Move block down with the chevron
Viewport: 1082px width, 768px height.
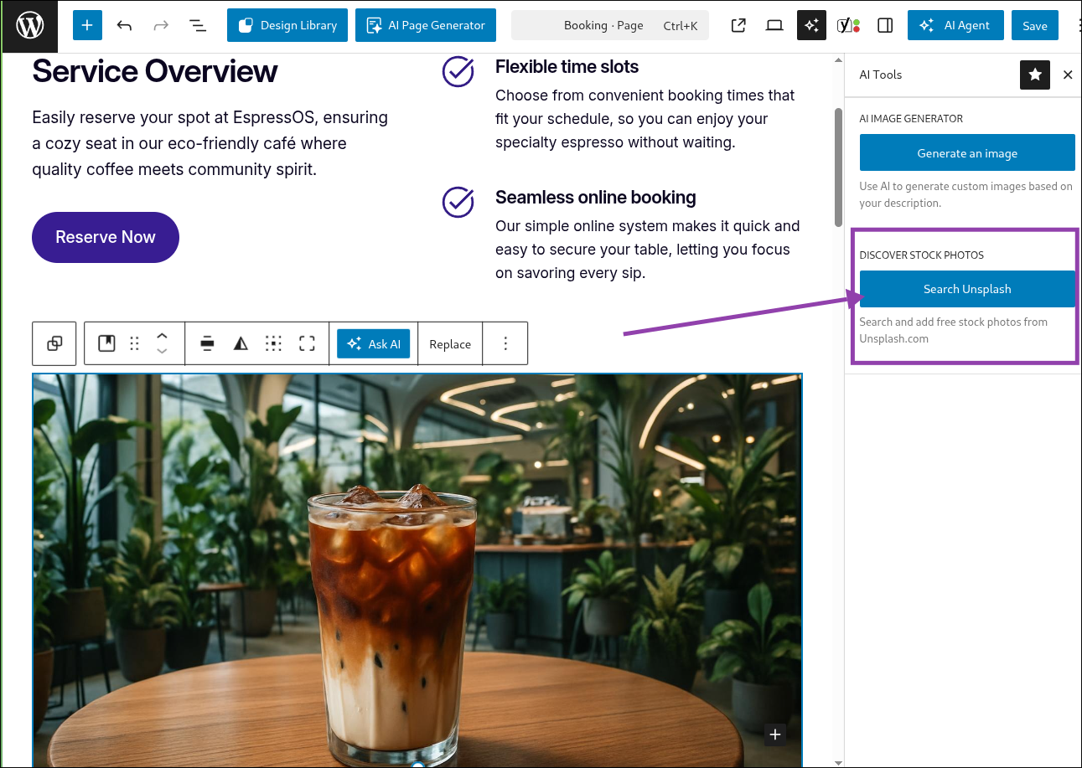163,352
